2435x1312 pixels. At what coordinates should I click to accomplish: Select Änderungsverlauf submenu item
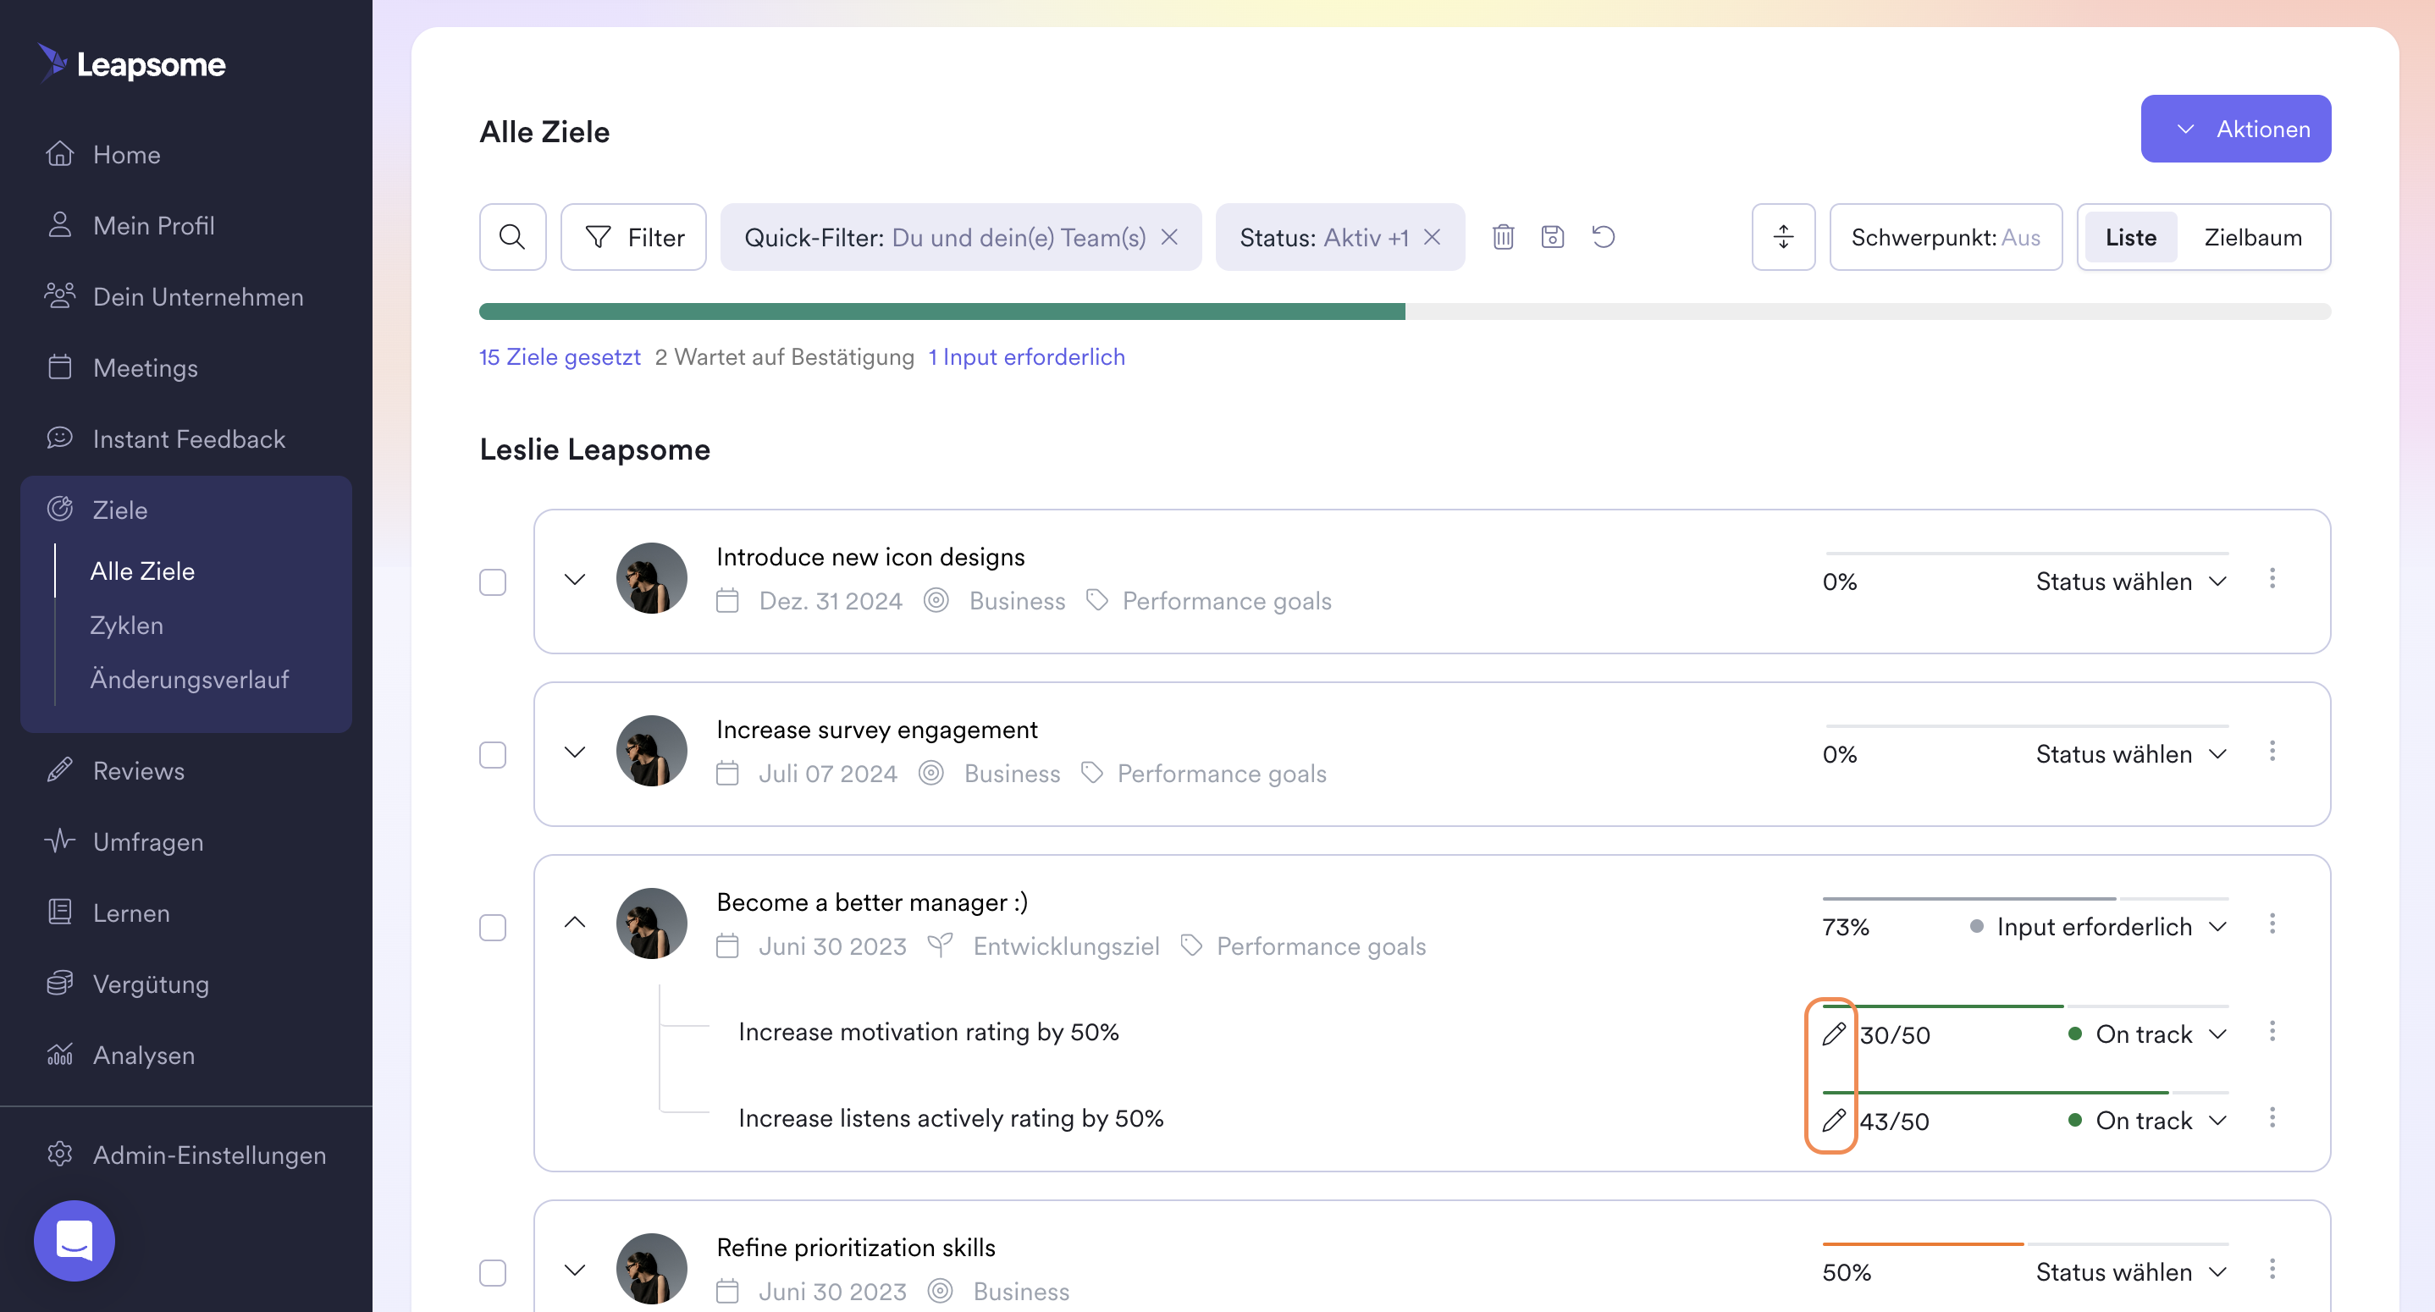click(189, 680)
